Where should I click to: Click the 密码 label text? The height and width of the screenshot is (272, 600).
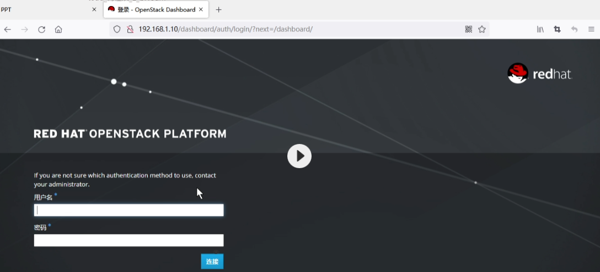[40, 227]
